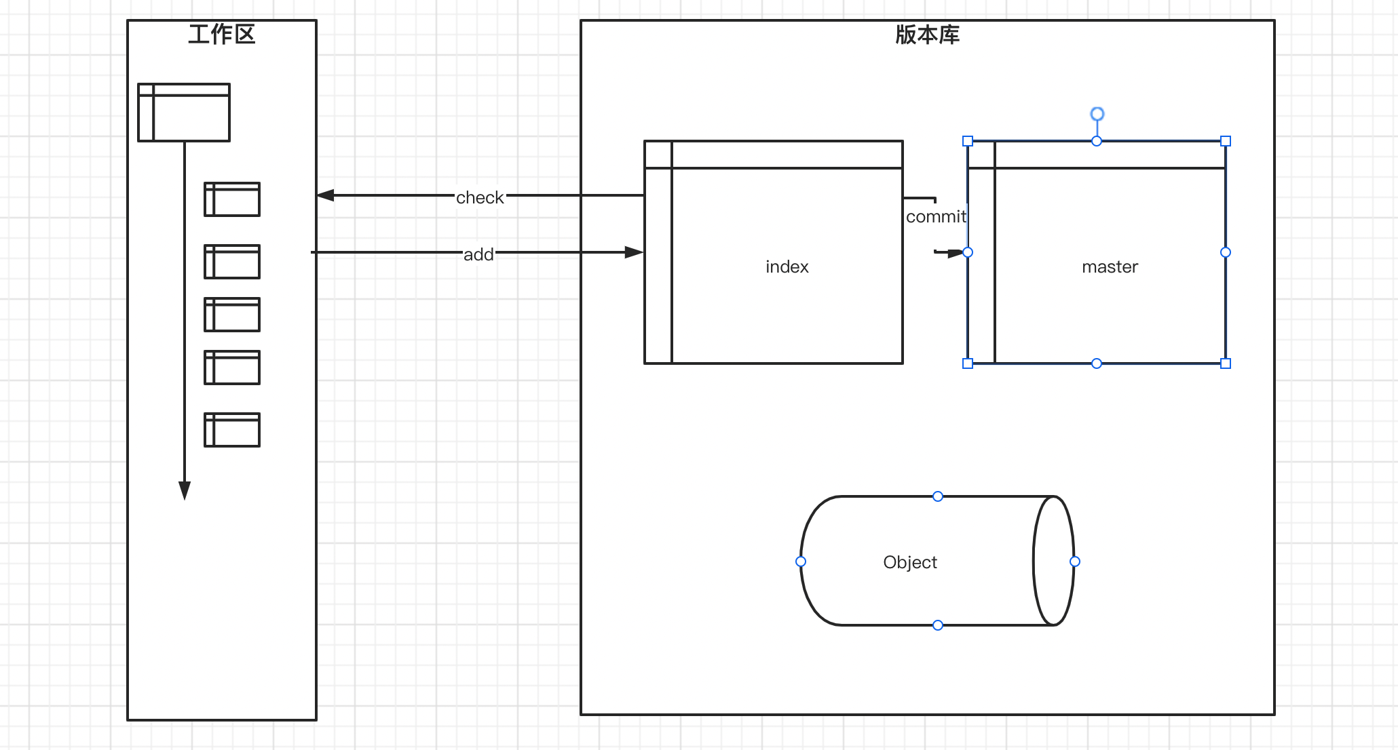Select the third small table in 工作区
Viewport: 1398px width, 750px height.
tap(232, 315)
